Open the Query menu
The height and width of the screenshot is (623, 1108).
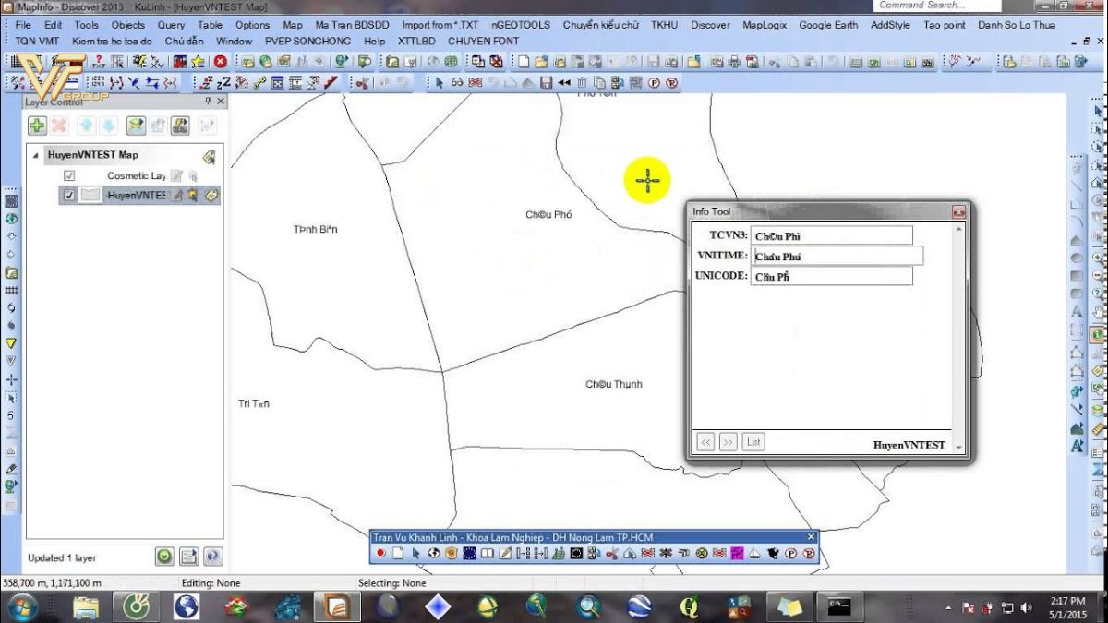point(171,25)
